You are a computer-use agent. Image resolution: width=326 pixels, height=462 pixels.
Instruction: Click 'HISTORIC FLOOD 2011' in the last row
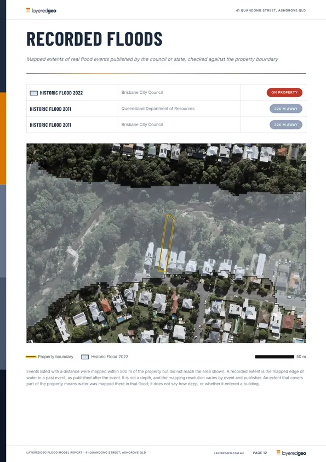point(50,125)
